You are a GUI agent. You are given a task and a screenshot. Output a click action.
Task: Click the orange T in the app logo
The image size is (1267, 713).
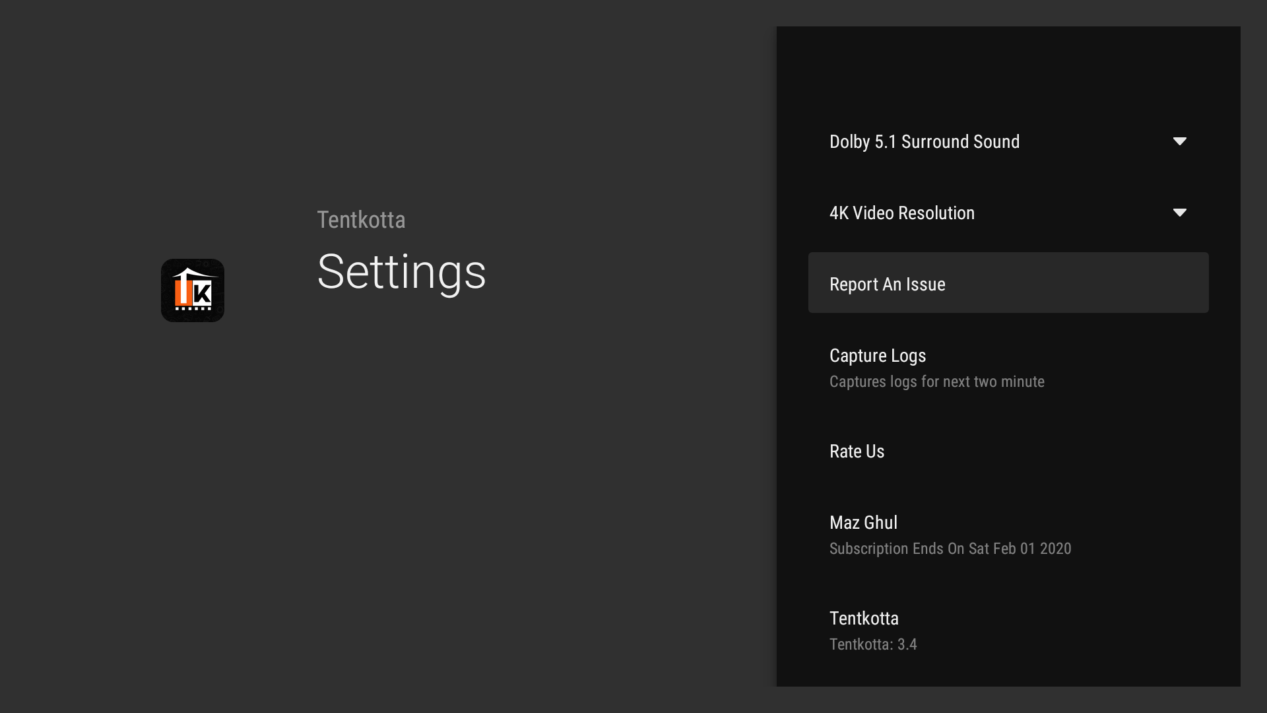[x=183, y=292]
